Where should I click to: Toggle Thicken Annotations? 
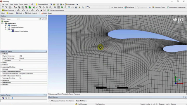[x=56, y=10]
